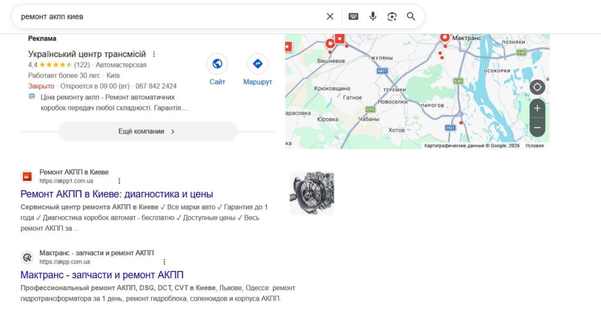The width and height of the screenshot is (601, 320).
Task: Click the https://akpp.com.ua URL text
Action: tap(65, 262)
